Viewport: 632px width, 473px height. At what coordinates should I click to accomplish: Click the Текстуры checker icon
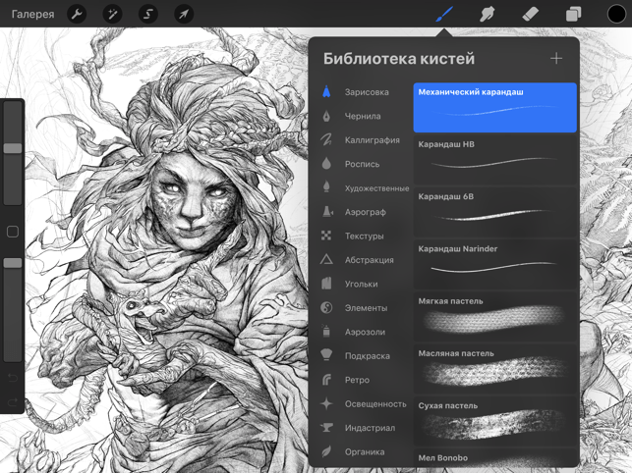pyautogui.click(x=326, y=236)
